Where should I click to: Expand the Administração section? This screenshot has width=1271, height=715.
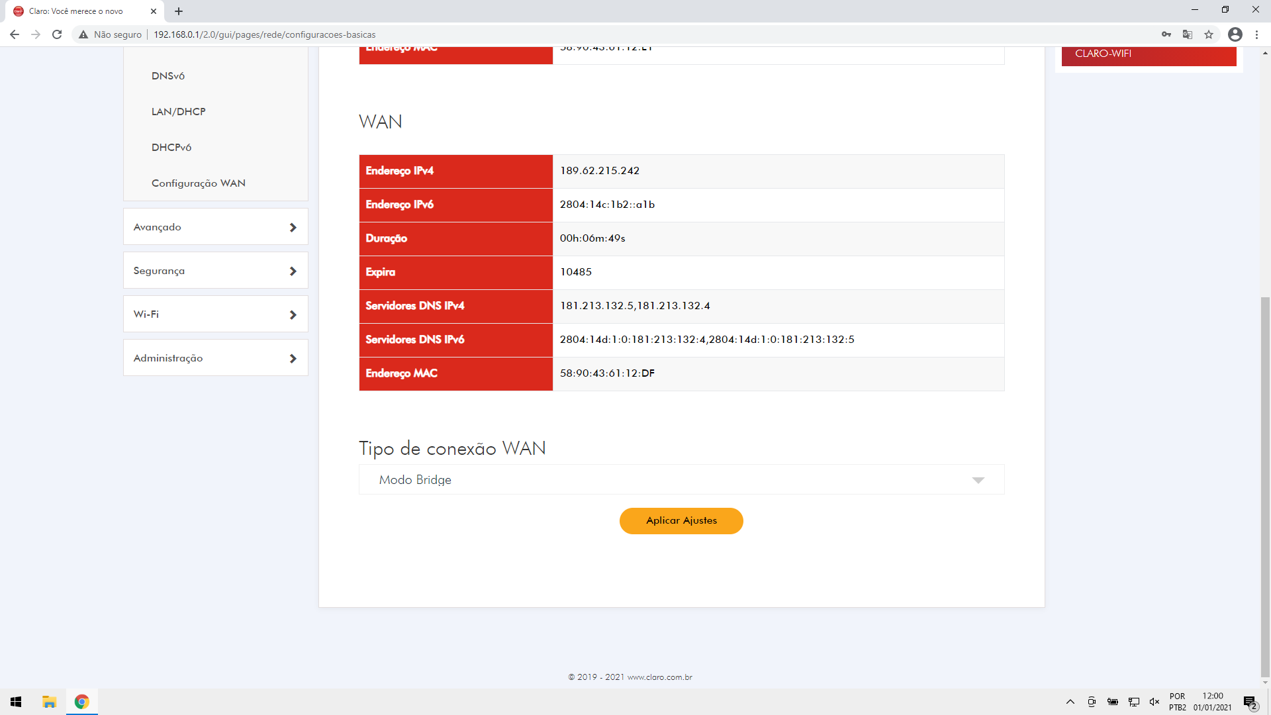(216, 358)
